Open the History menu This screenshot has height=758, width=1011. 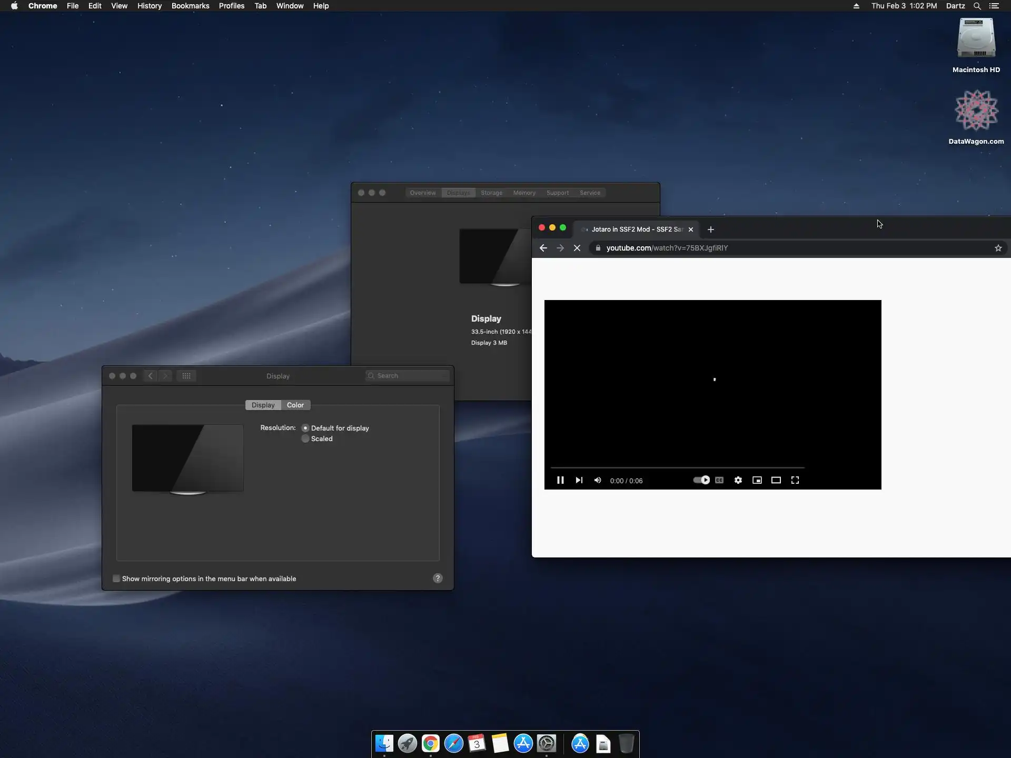click(x=149, y=6)
